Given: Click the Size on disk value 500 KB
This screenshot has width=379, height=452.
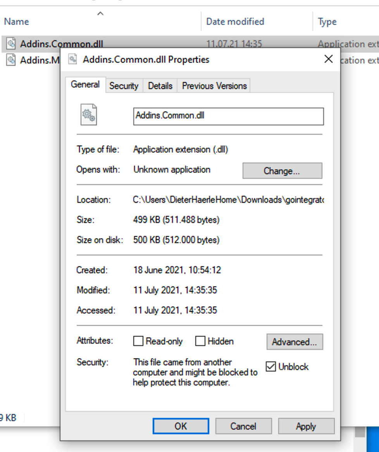Looking at the screenshot, I should (176, 240).
